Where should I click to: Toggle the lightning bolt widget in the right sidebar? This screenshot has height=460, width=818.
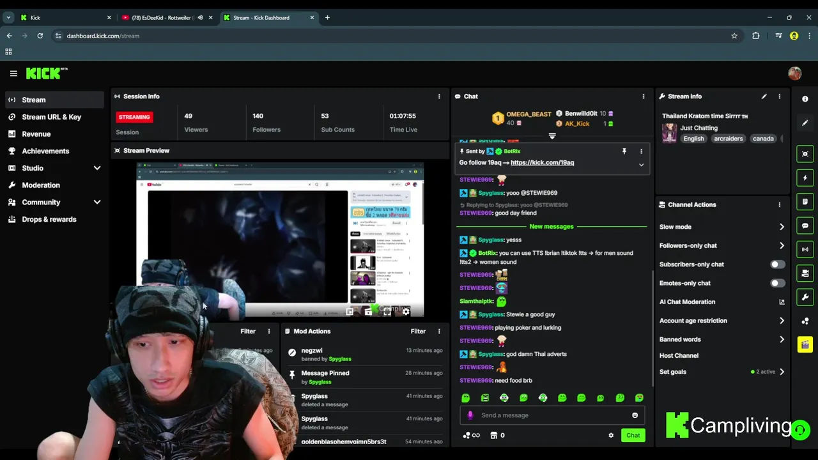click(805, 178)
